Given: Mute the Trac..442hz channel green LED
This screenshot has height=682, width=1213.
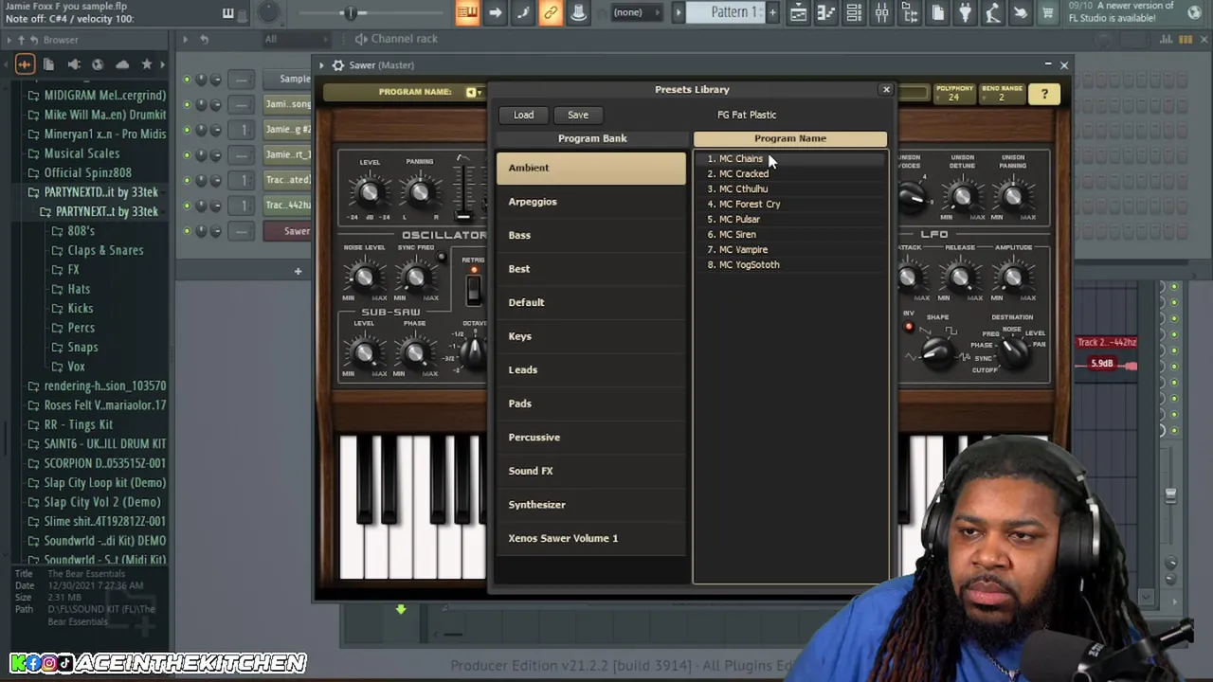Looking at the screenshot, I should 188,206.
